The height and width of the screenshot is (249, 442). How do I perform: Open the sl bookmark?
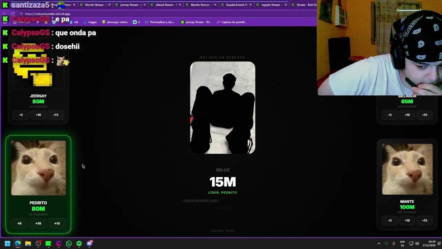pos(137,22)
